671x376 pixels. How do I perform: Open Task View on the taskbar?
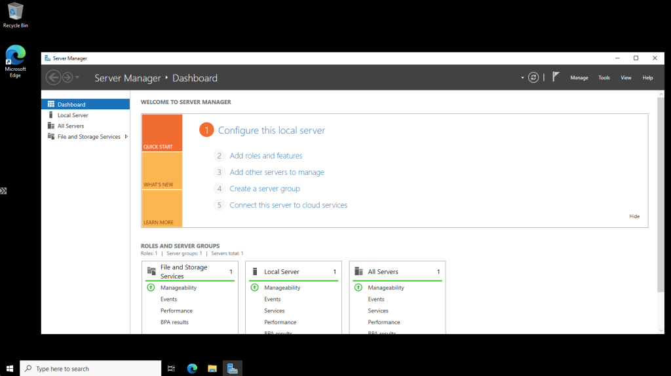pyautogui.click(x=171, y=368)
